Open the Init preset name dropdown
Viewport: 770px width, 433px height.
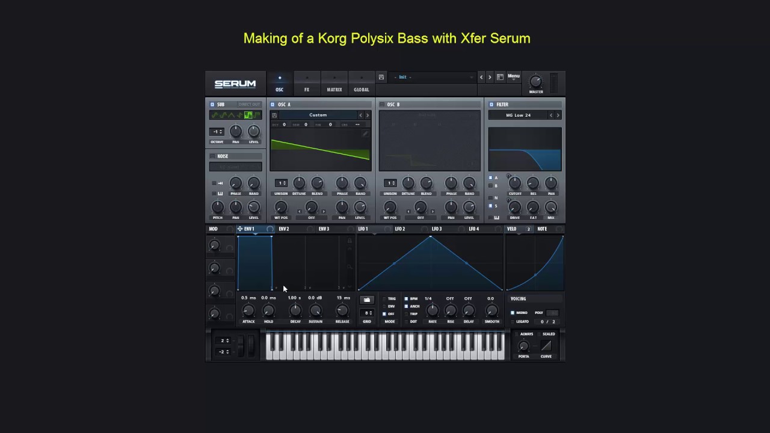pyautogui.click(x=433, y=77)
